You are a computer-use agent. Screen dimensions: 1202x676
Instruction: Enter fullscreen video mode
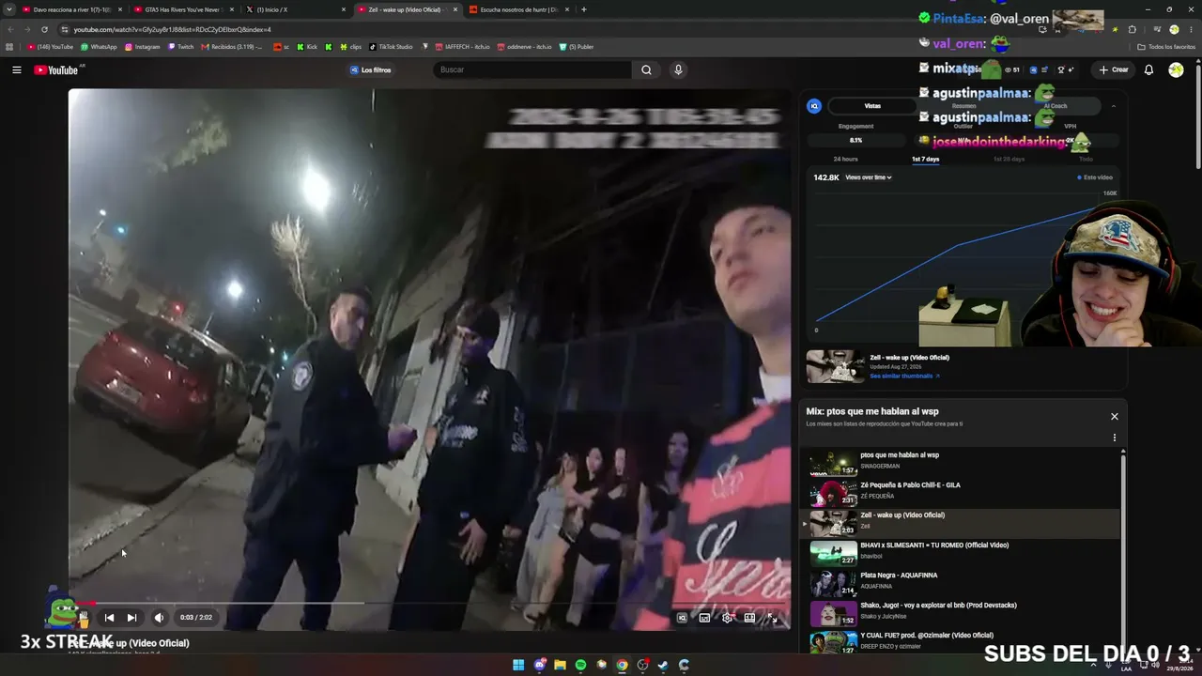(772, 617)
